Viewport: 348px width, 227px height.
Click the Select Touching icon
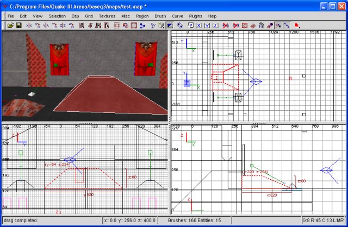click(90, 26)
